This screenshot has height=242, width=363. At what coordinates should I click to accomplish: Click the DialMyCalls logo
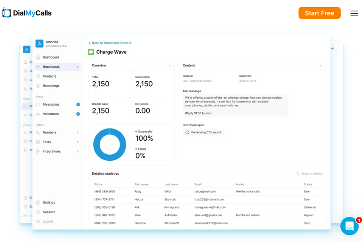pos(27,13)
